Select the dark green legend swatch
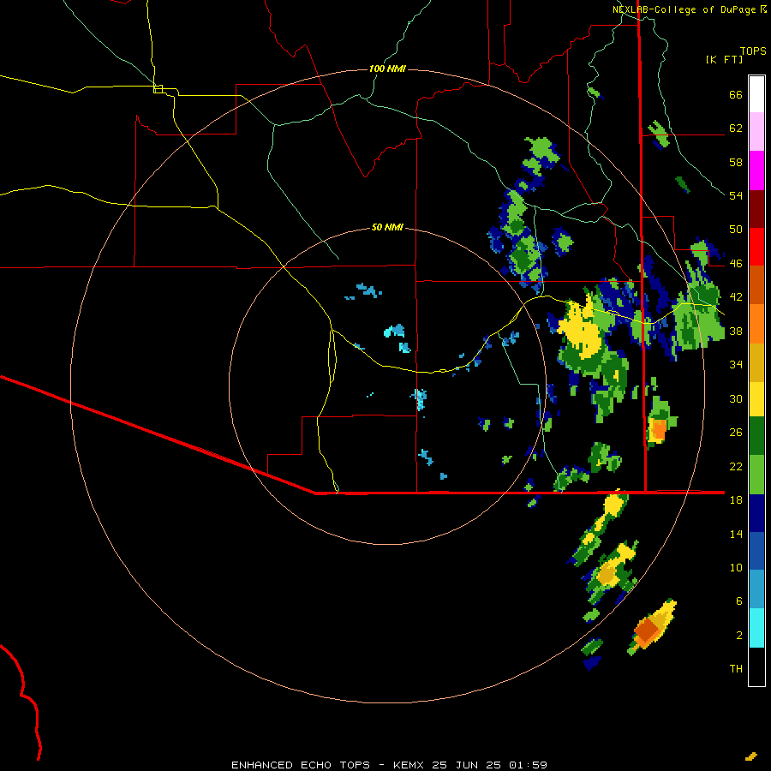The height and width of the screenshot is (771, 771). click(756, 436)
